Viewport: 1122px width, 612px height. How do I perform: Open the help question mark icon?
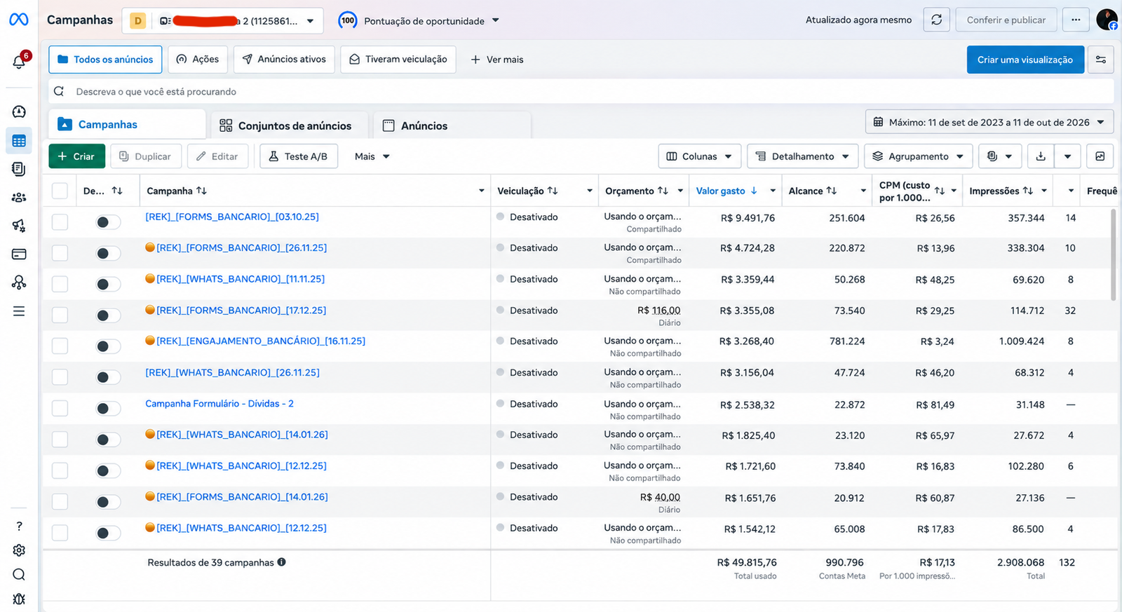[x=19, y=526]
